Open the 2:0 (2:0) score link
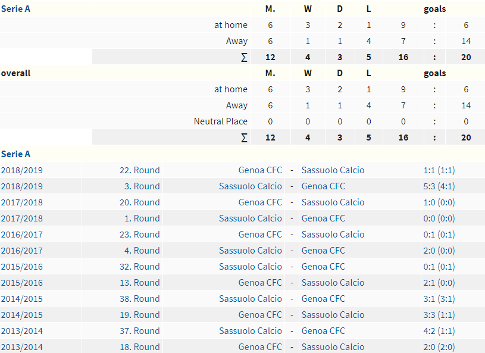The image size is (485, 353). 439,347
